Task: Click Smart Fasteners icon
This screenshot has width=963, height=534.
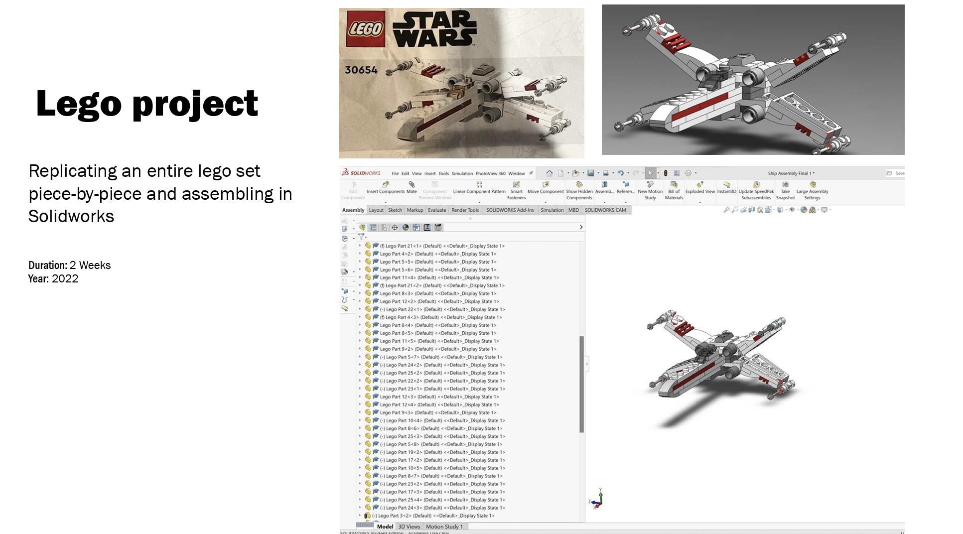Action: pyautogui.click(x=517, y=184)
